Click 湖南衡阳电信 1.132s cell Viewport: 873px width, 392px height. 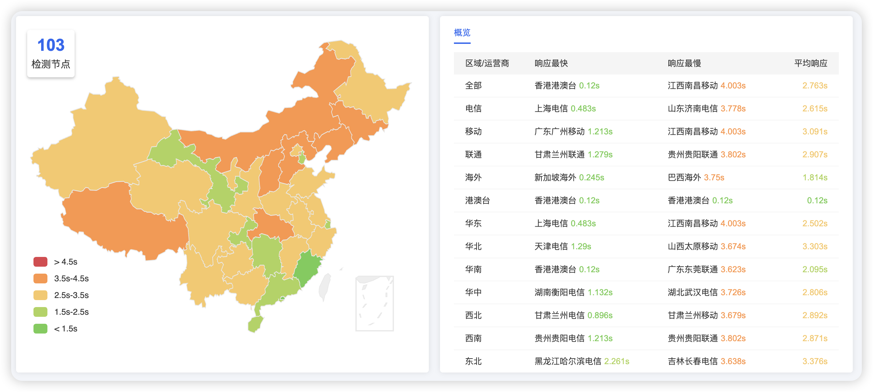coord(574,292)
